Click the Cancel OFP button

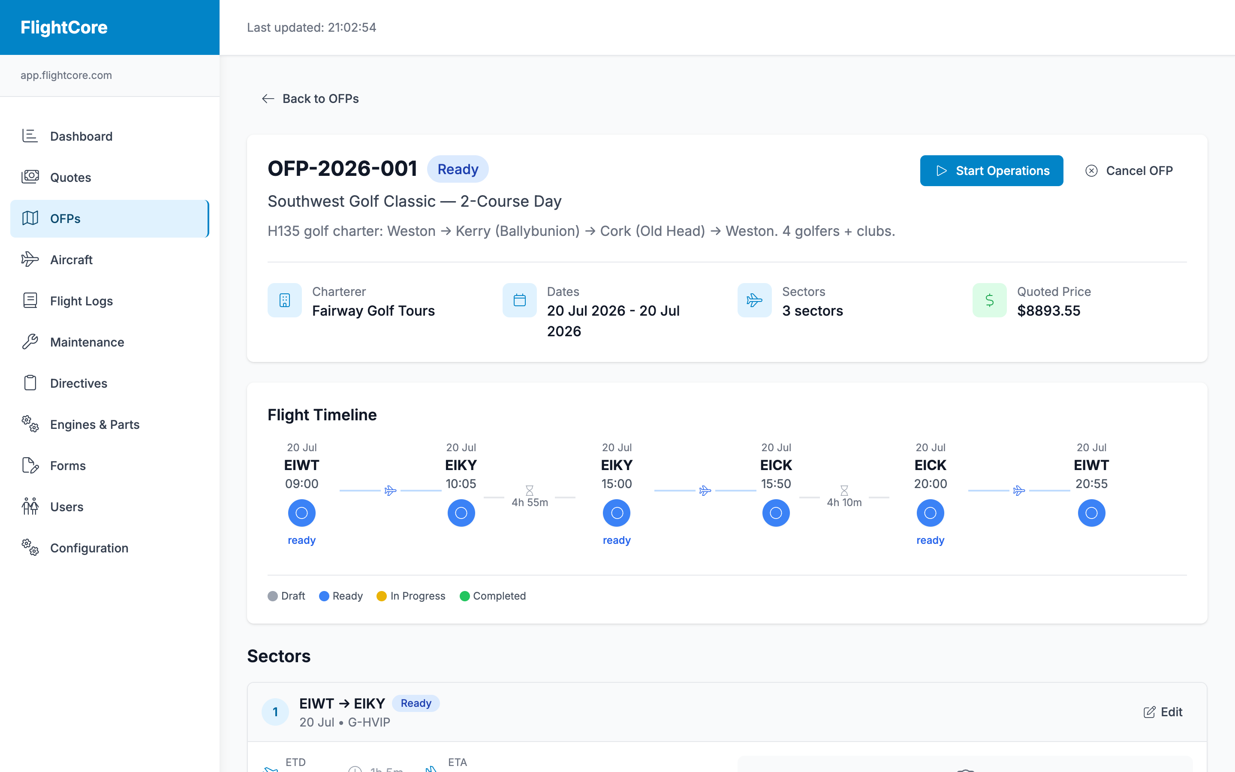point(1129,171)
